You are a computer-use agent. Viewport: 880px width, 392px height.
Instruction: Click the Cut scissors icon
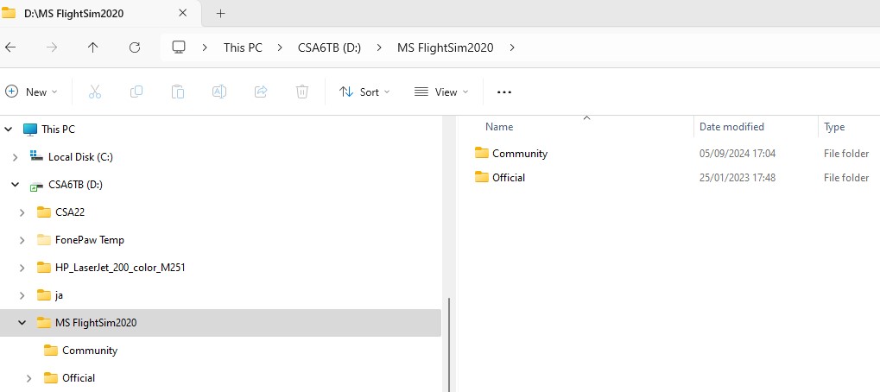pos(95,92)
